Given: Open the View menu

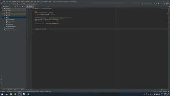Looking at the screenshot, I should pyautogui.click(x=10, y=1).
